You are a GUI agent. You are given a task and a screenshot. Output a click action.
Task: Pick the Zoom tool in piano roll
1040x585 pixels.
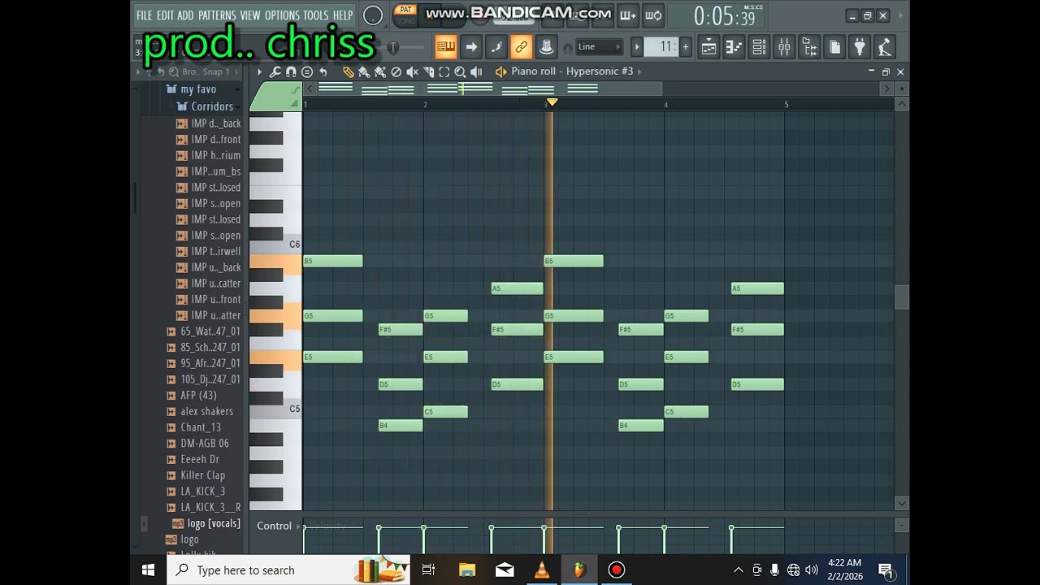click(460, 71)
